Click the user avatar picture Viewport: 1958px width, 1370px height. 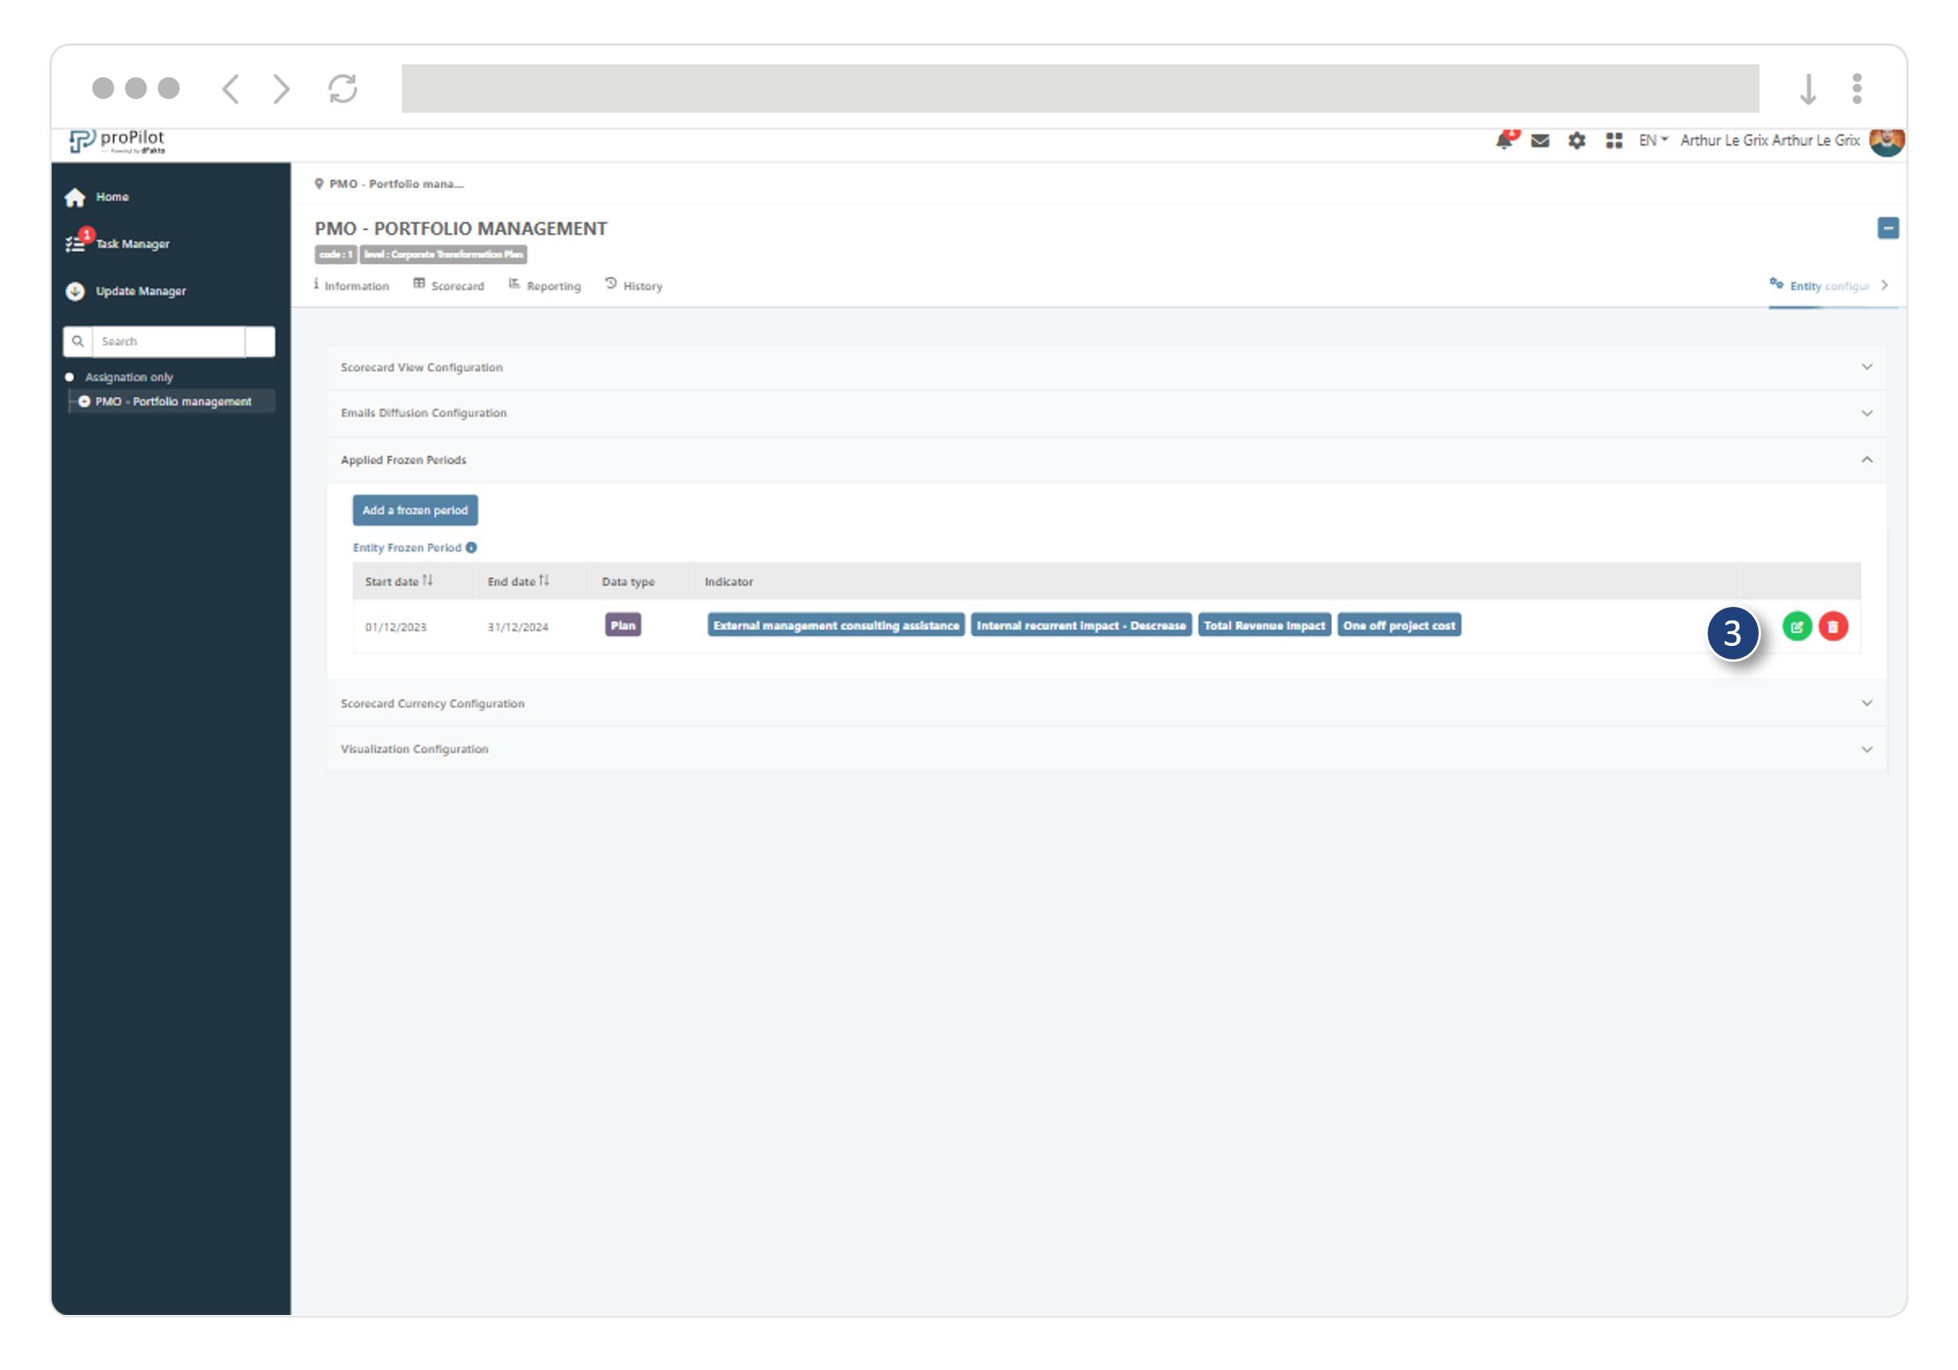[x=1885, y=141]
